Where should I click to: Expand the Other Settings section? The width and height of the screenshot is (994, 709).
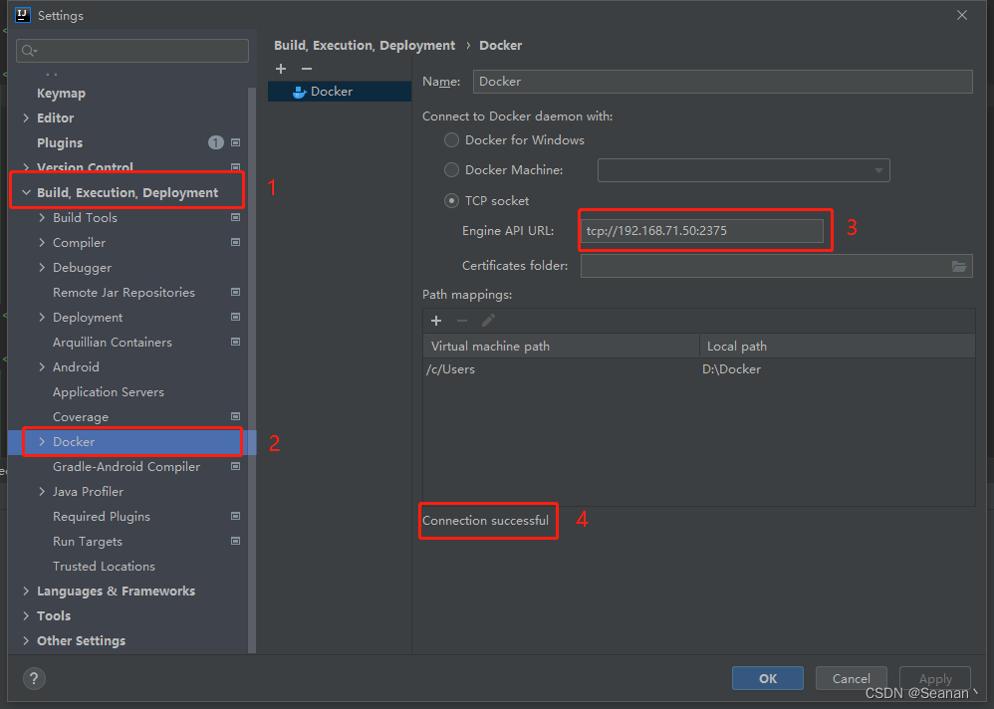(26, 640)
